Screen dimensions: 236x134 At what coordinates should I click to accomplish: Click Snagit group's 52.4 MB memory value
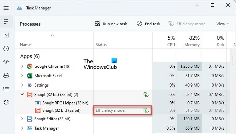[x=193, y=95]
